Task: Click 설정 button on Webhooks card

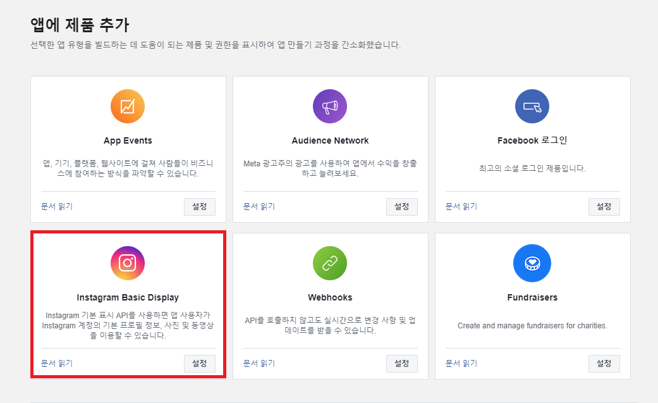Action: click(x=402, y=364)
